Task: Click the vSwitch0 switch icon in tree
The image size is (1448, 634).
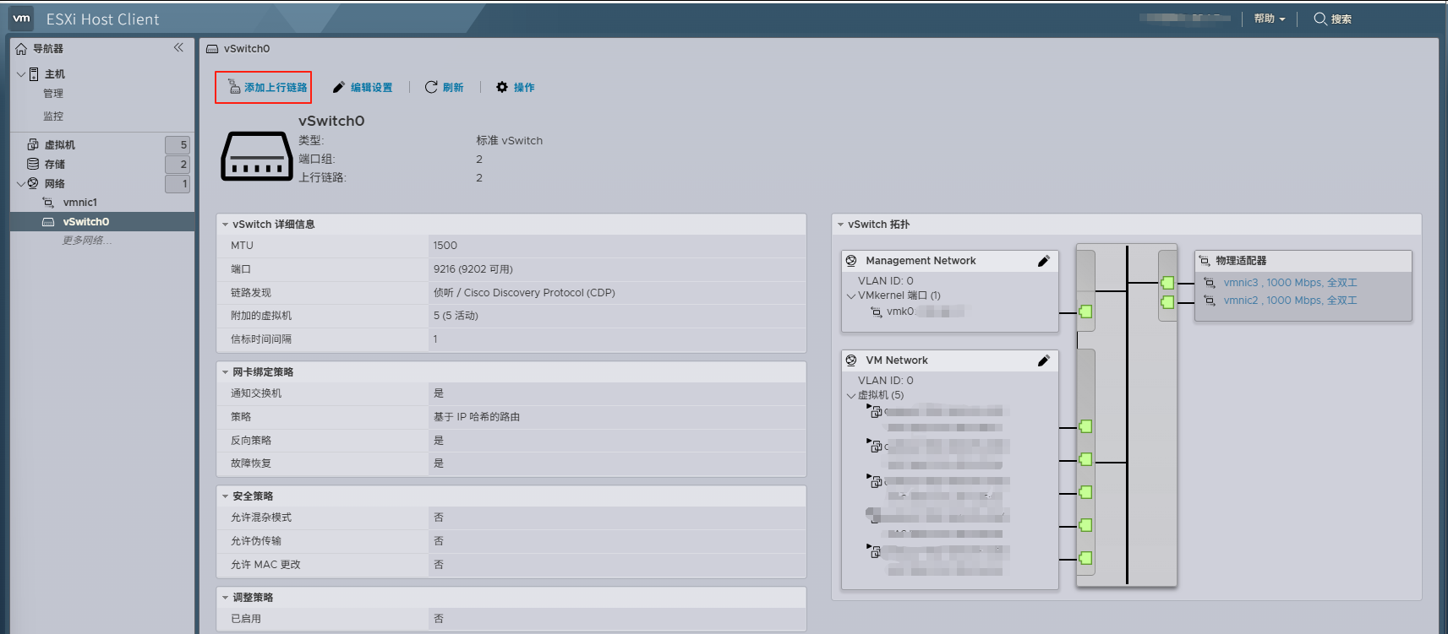Action: (x=48, y=222)
